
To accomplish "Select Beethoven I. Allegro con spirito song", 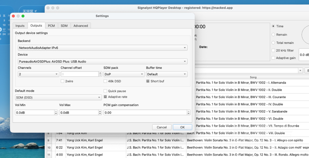I will [247, 140].
